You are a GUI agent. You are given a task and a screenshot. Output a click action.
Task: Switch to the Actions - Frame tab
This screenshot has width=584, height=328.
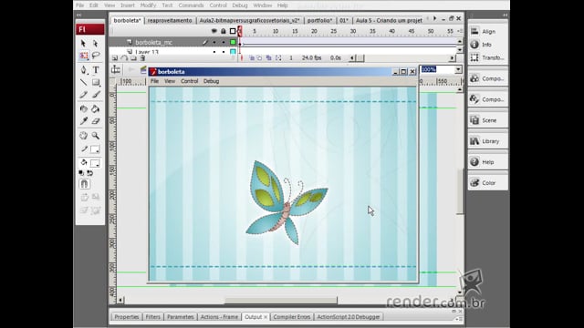[x=219, y=317]
